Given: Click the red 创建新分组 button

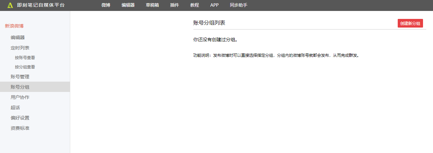Looking at the screenshot, I should 410,23.
